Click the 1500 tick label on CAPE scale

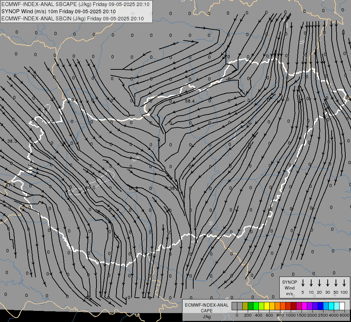click(302, 315)
